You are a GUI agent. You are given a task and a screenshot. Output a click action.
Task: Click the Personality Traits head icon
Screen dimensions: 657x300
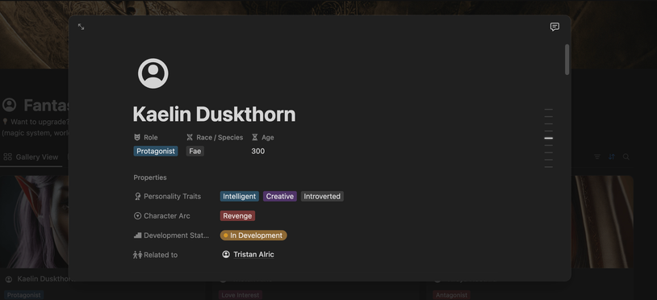(137, 196)
